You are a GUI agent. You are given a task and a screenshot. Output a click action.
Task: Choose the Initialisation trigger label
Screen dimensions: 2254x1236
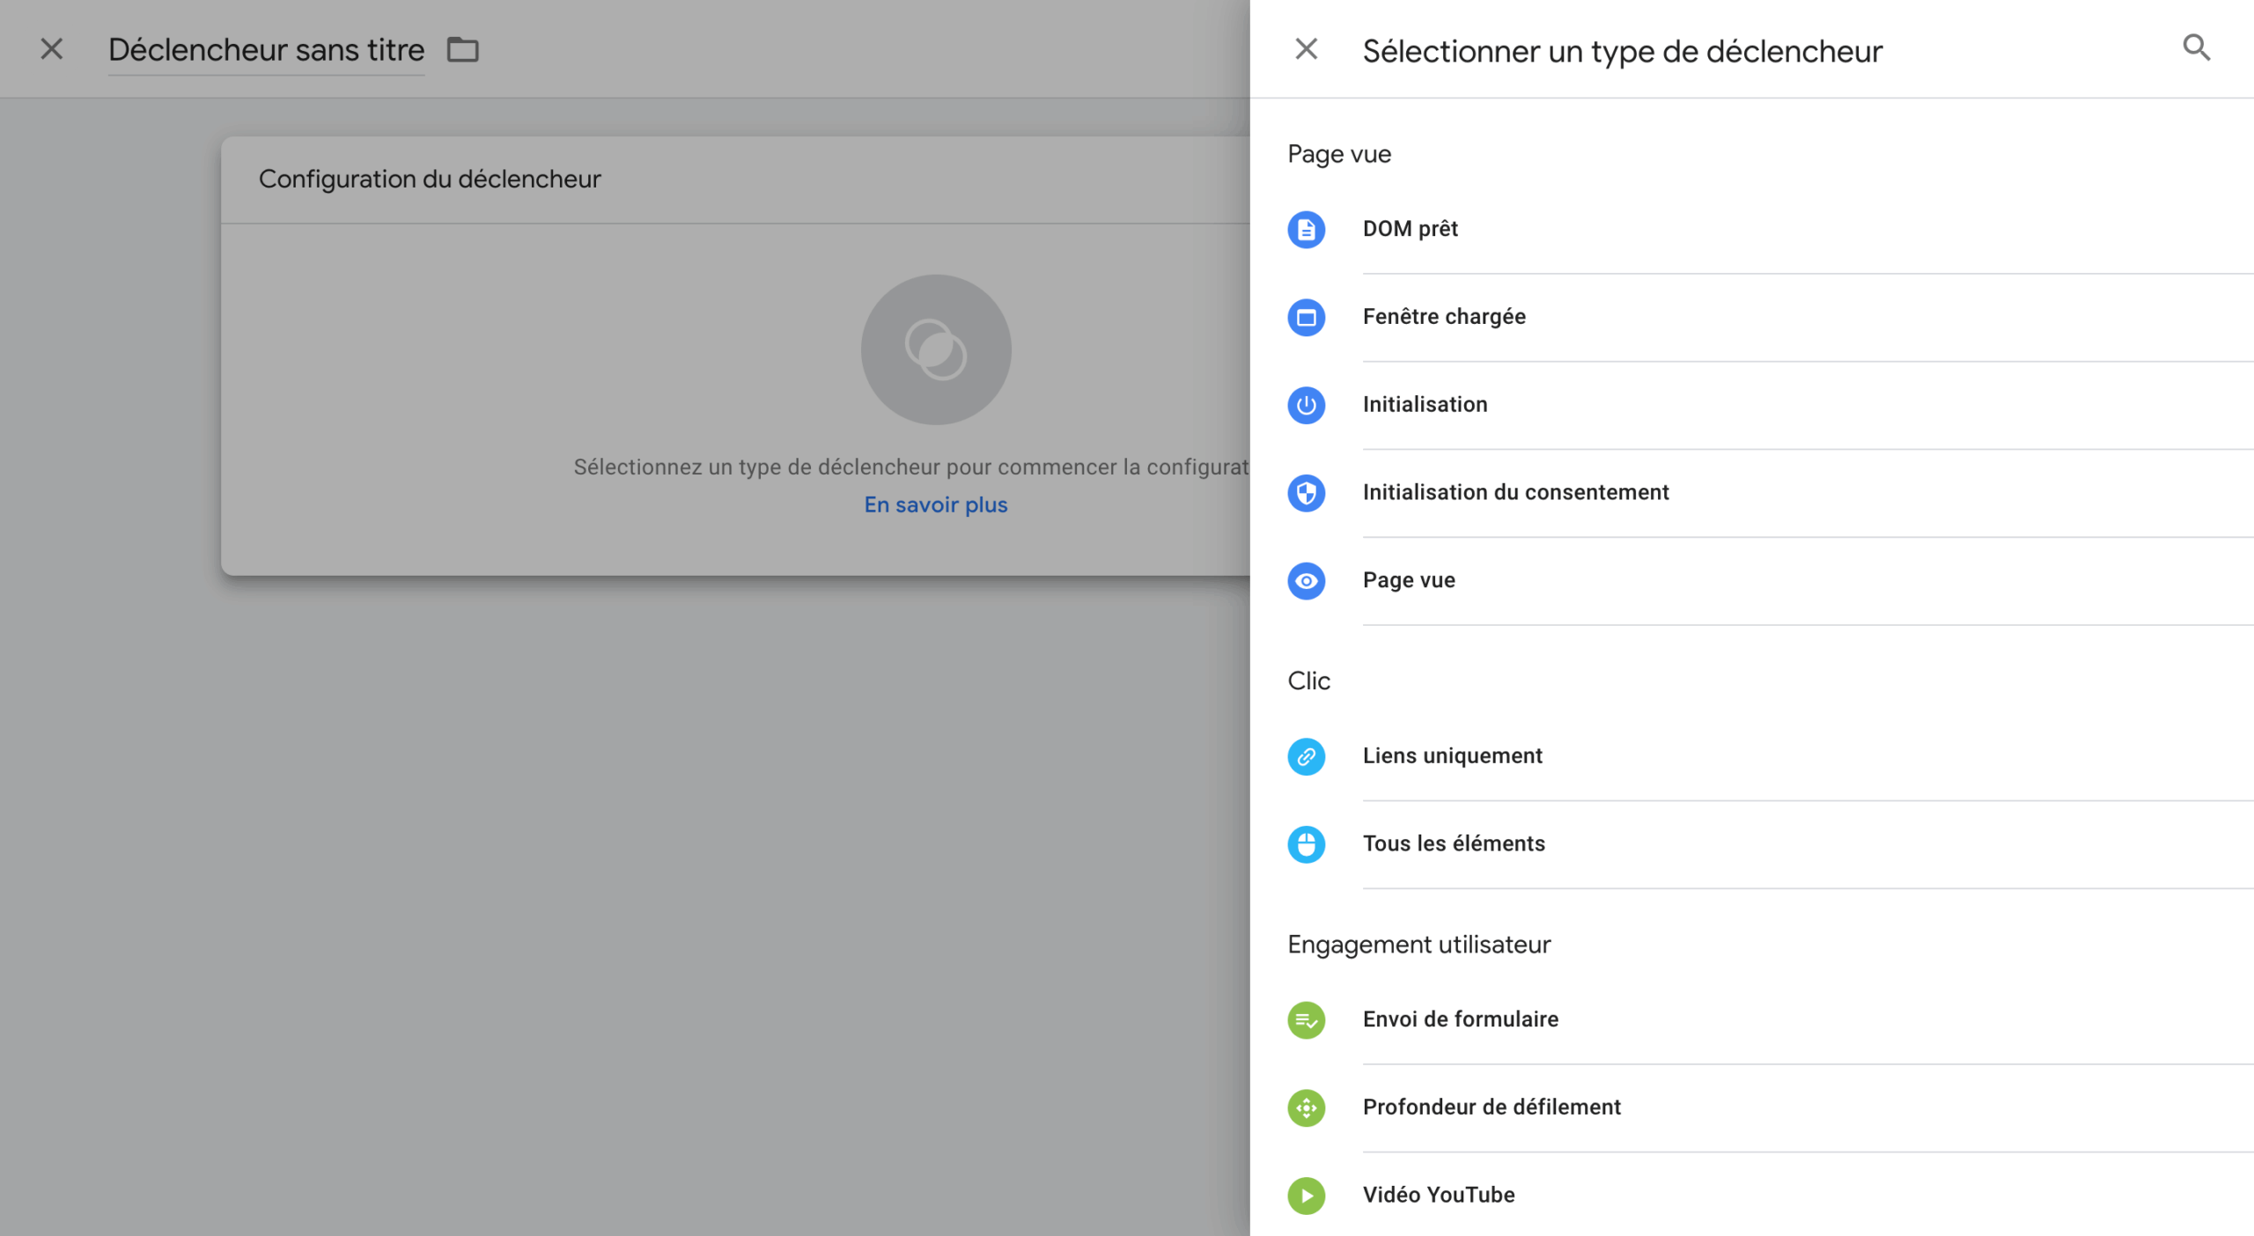(1425, 404)
